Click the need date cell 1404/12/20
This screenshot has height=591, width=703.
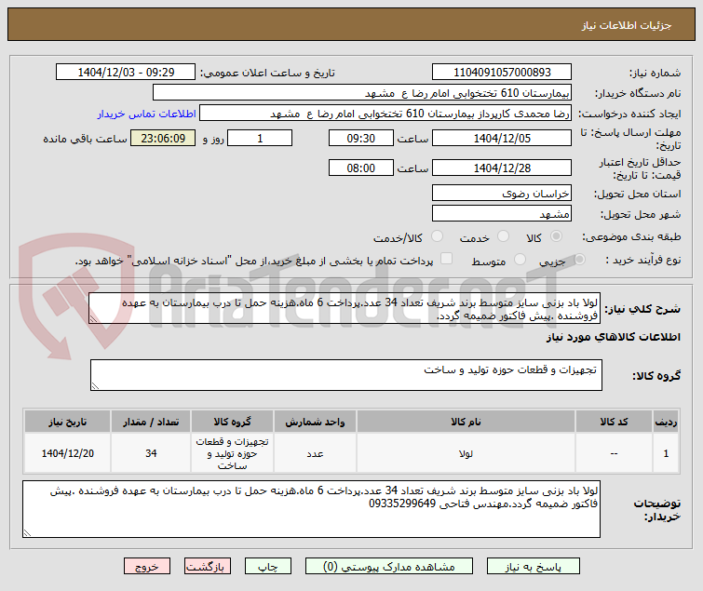coord(68,453)
